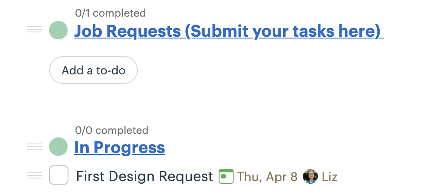
Task: Open the In Progress list link
Action: (119, 147)
